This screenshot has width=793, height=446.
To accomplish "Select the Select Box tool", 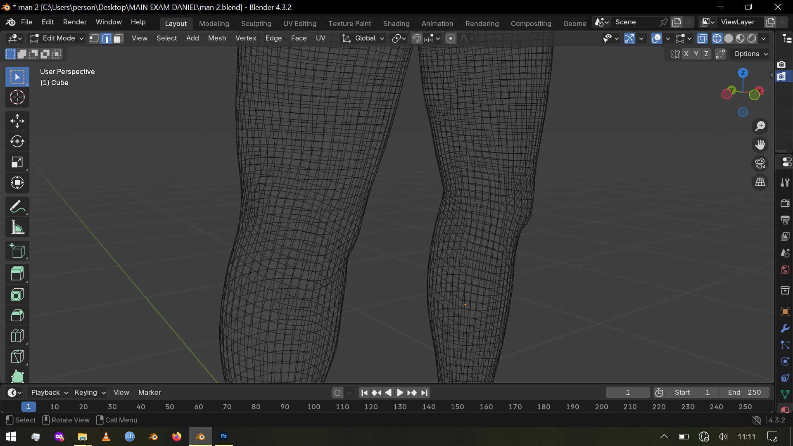I will (17, 77).
